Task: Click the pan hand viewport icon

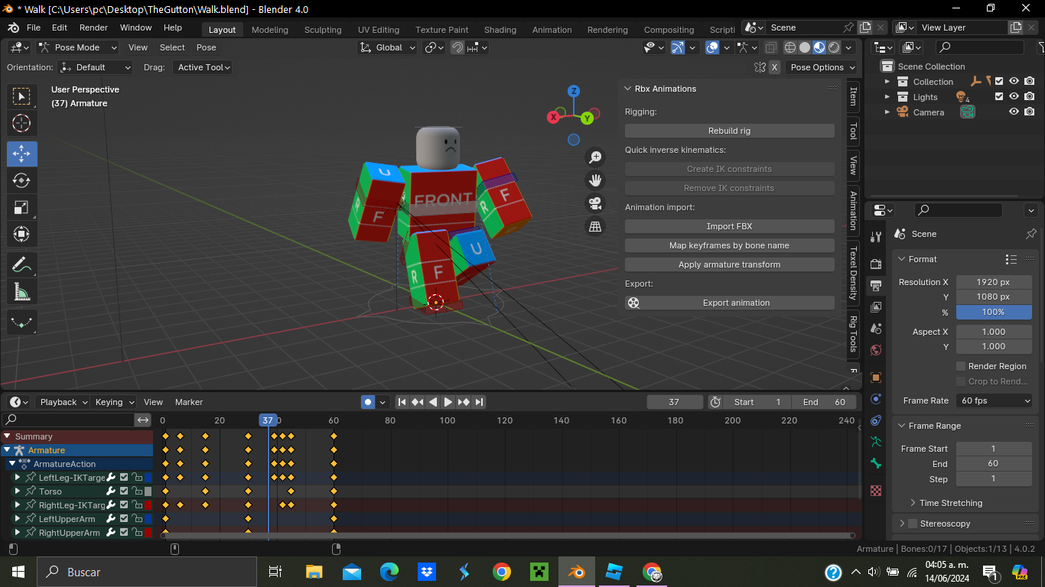Action: 594,180
